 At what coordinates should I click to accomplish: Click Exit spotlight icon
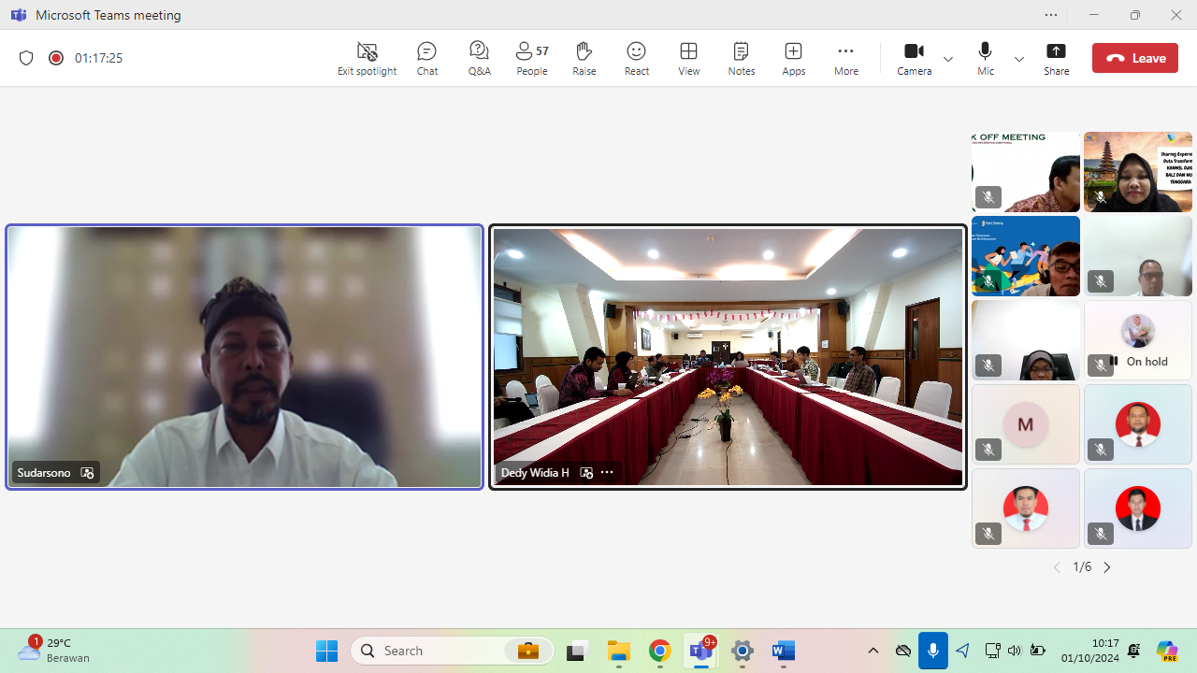pyautogui.click(x=367, y=58)
